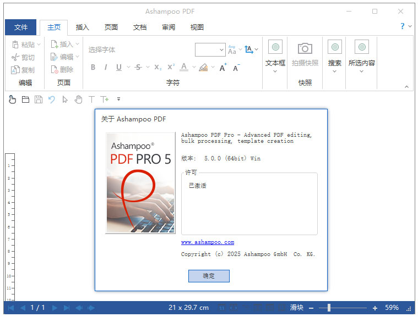The width and height of the screenshot is (418, 317).
Task: Collapse the ribbon with the up chevron
Action: [406, 87]
